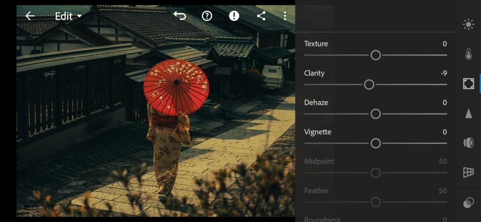The width and height of the screenshot is (481, 222).
Task: View the exclamation info alert icon
Action: coord(234,16)
